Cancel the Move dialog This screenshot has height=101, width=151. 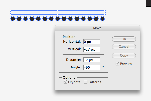point(124,46)
